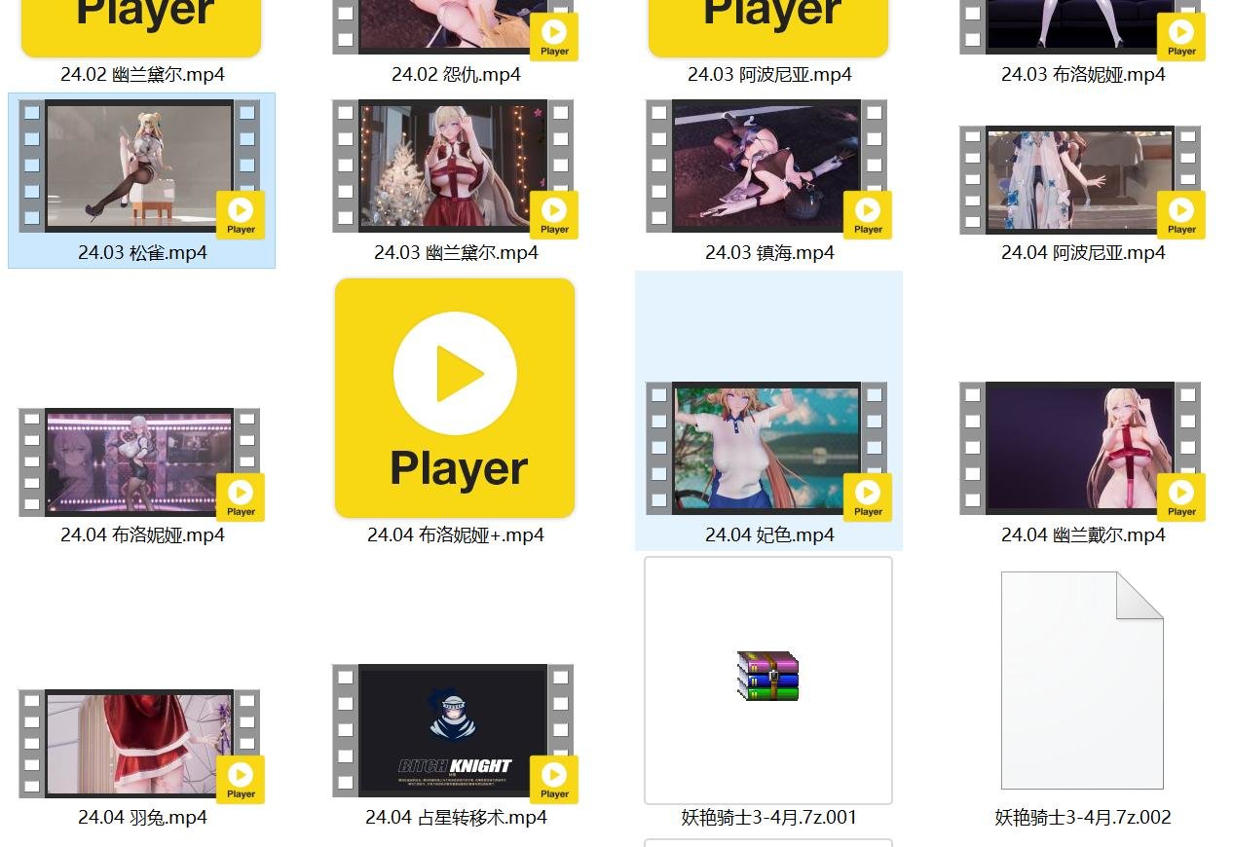Image resolution: width=1233 pixels, height=847 pixels.
Task: Click the file name 24.03 幽兰黛尔.mp4
Action: pyautogui.click(x=456, y=253)
